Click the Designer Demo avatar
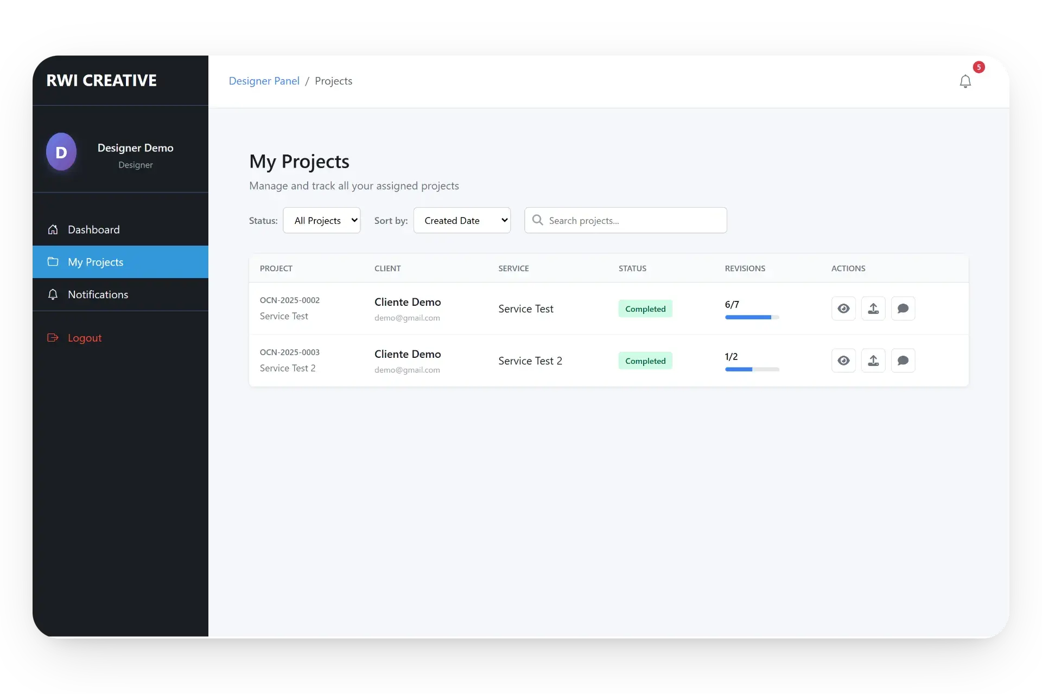Image resolution: width=1042 pixels, height=694 pixels. [61, 152]
